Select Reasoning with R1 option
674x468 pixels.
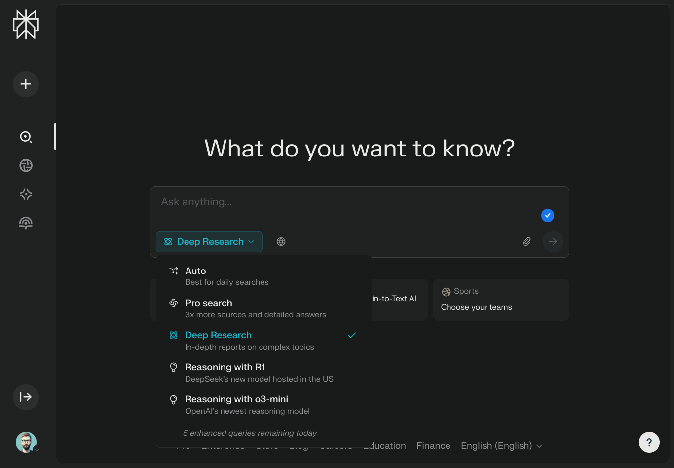[x=263, y=372]
